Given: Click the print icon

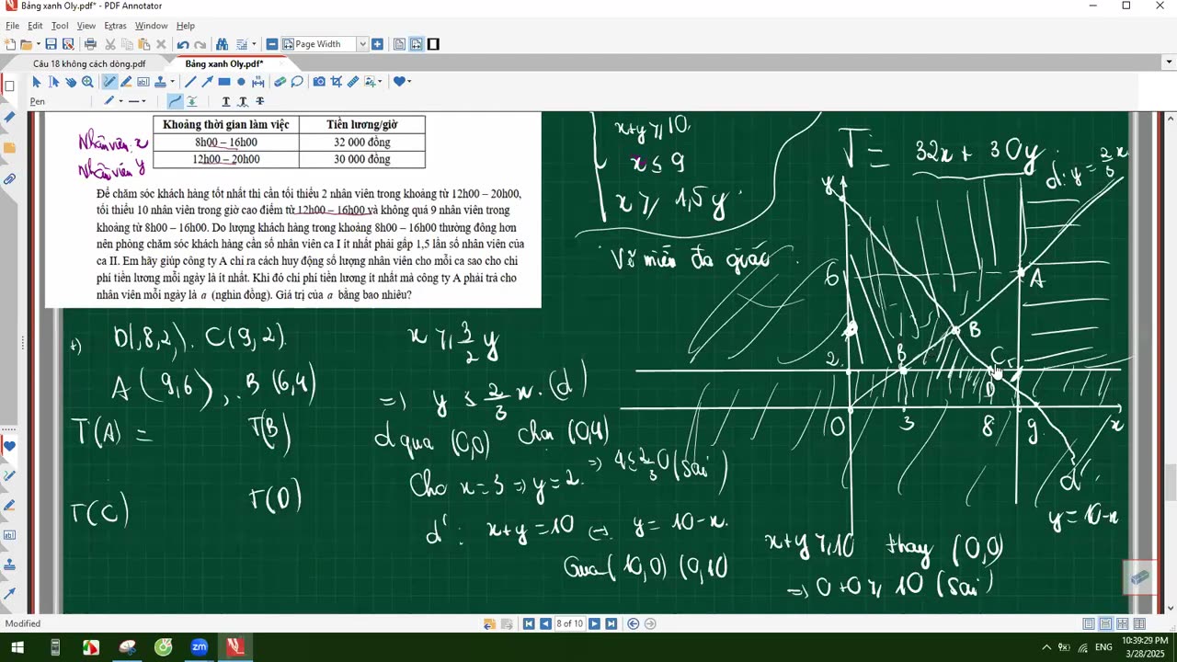Looking at the screenshot, I should [x=90, y=44].
